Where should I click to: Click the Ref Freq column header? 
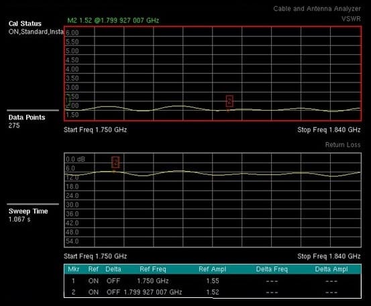tap(153, 269)
